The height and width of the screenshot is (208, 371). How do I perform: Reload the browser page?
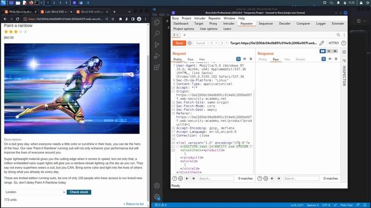[x=17, y=19]
